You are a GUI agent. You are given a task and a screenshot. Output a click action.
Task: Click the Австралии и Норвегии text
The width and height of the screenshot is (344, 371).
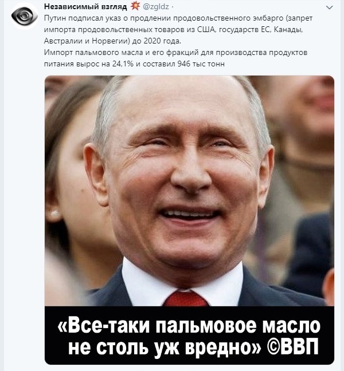[87, 41]
